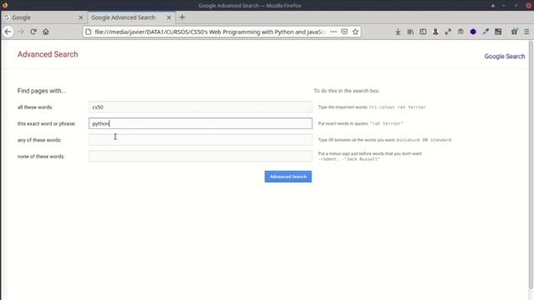Open a new tab with plus button
The height and width of the screenshot is (300, 534).
[x=182, y=17]
